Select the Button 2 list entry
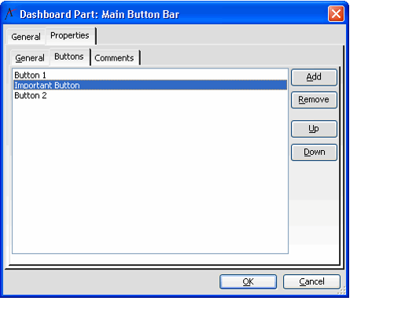This screenshot has height=312, width=416. click(150, 95)
